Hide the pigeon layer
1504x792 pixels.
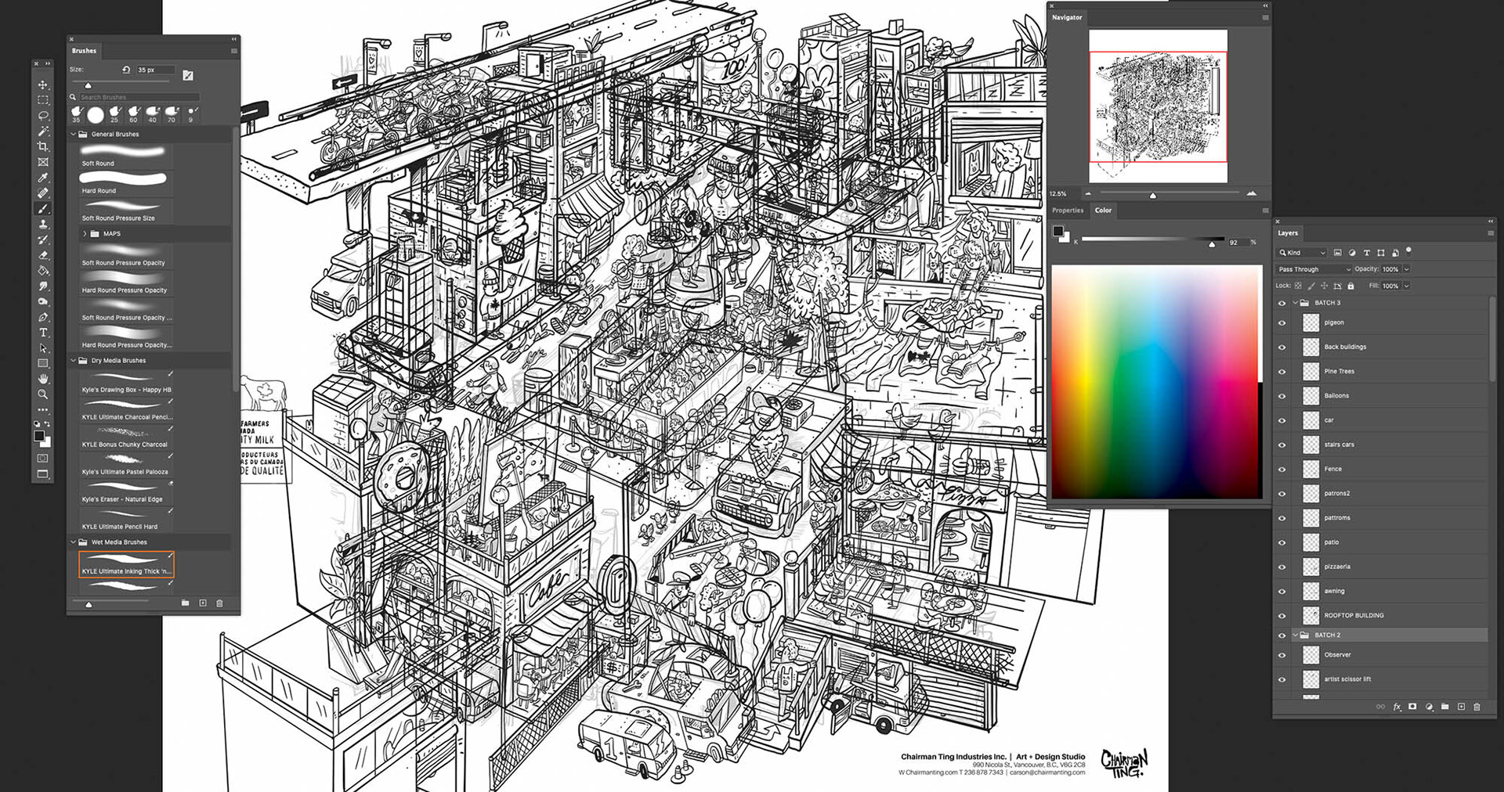tap(1282, 322)
